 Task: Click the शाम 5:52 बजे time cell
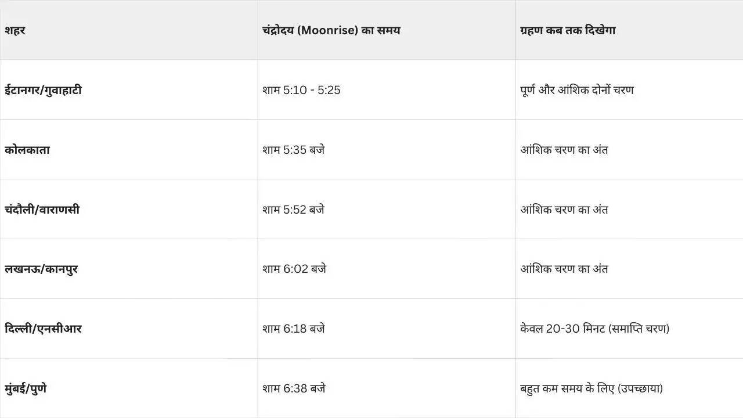pyautogui.click(x=293, y=210)
